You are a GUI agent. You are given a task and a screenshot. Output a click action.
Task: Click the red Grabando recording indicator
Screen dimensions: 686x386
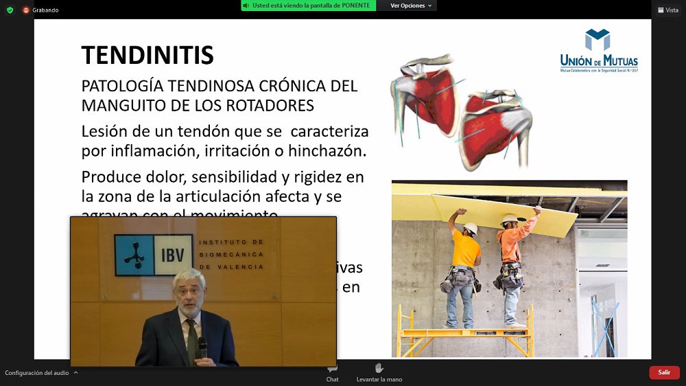(26, 10)
